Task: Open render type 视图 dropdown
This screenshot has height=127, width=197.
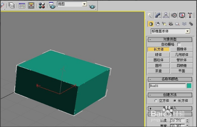Action: (x=72, y=4)
